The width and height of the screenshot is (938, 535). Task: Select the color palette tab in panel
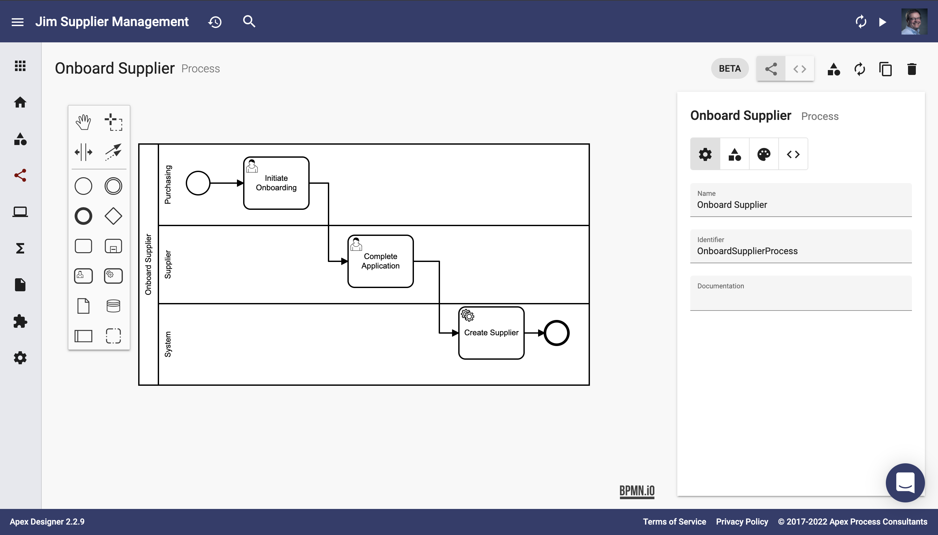point(764,154)
